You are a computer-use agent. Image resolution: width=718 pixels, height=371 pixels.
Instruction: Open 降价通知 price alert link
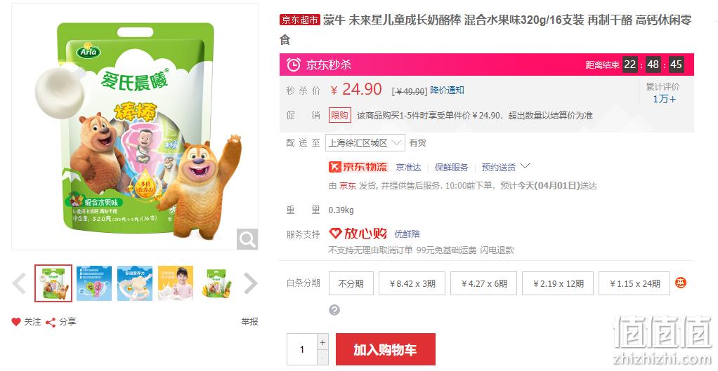447,90
